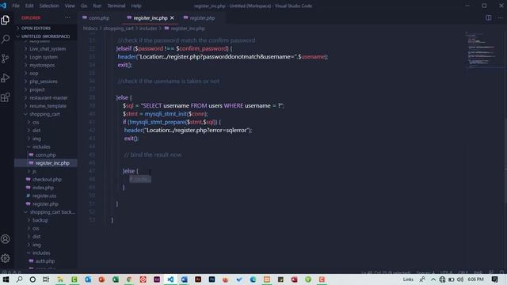The width and height of the screenshot is (507, 285).
Task: Open the Terminal menu
Action: pyautogui.click(x=116, y=6)
